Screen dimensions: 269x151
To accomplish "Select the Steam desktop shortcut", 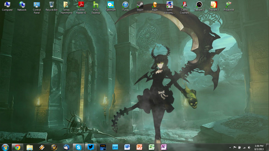I will [140, 6].
